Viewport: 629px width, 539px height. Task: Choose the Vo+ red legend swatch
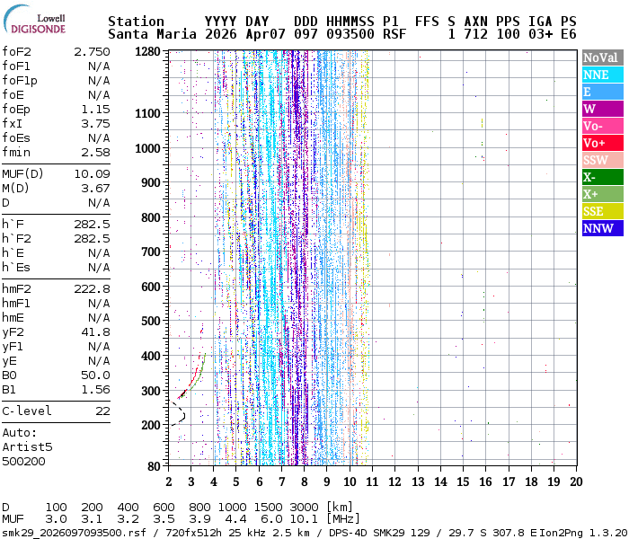(x=599, y=143)
